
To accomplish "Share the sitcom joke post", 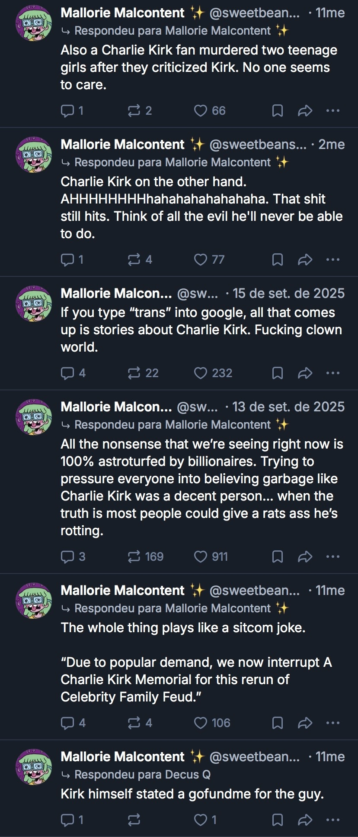I will pyautogui.click(x=305, y=723).
